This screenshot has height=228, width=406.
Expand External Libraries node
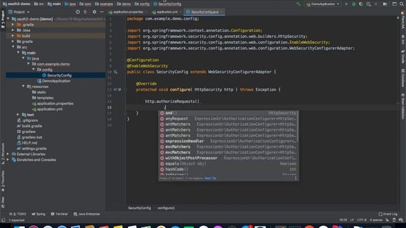coord(8,154)
